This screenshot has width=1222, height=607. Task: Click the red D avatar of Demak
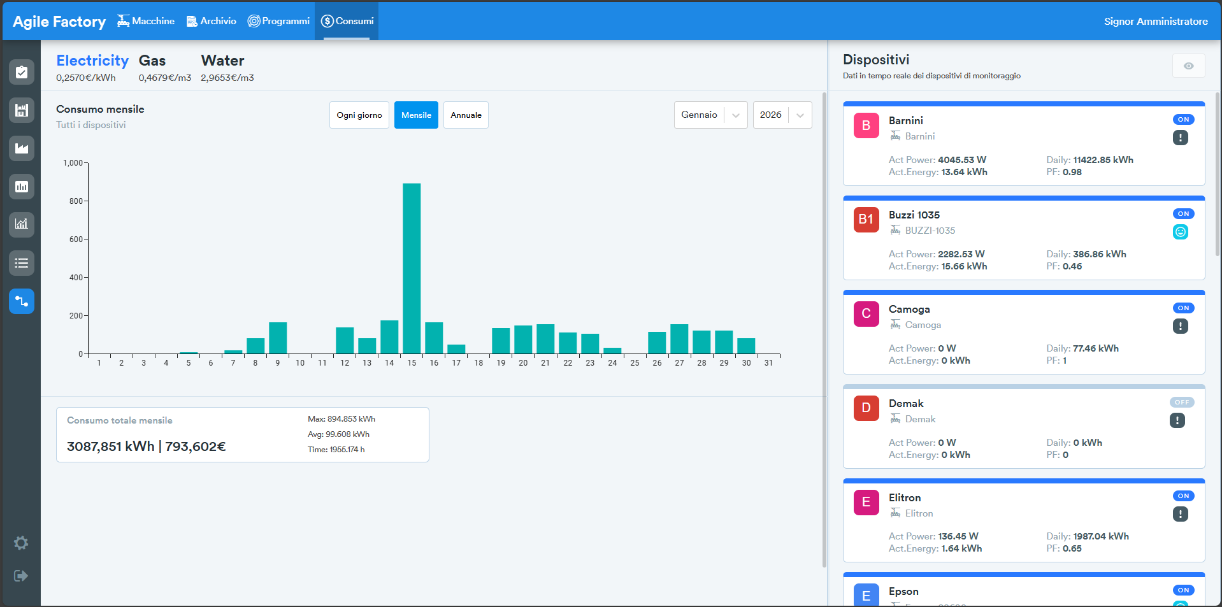(x=866, y=408)
